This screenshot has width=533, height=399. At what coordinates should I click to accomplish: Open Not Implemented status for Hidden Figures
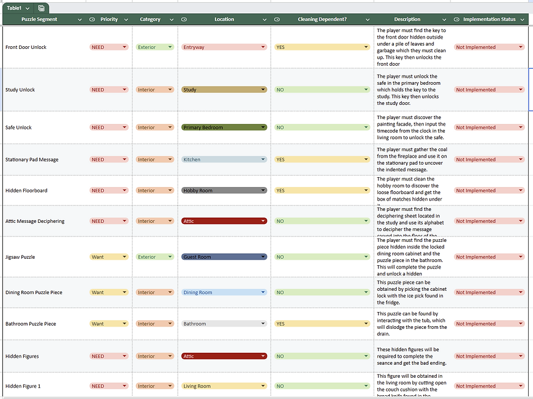[489, 356]
